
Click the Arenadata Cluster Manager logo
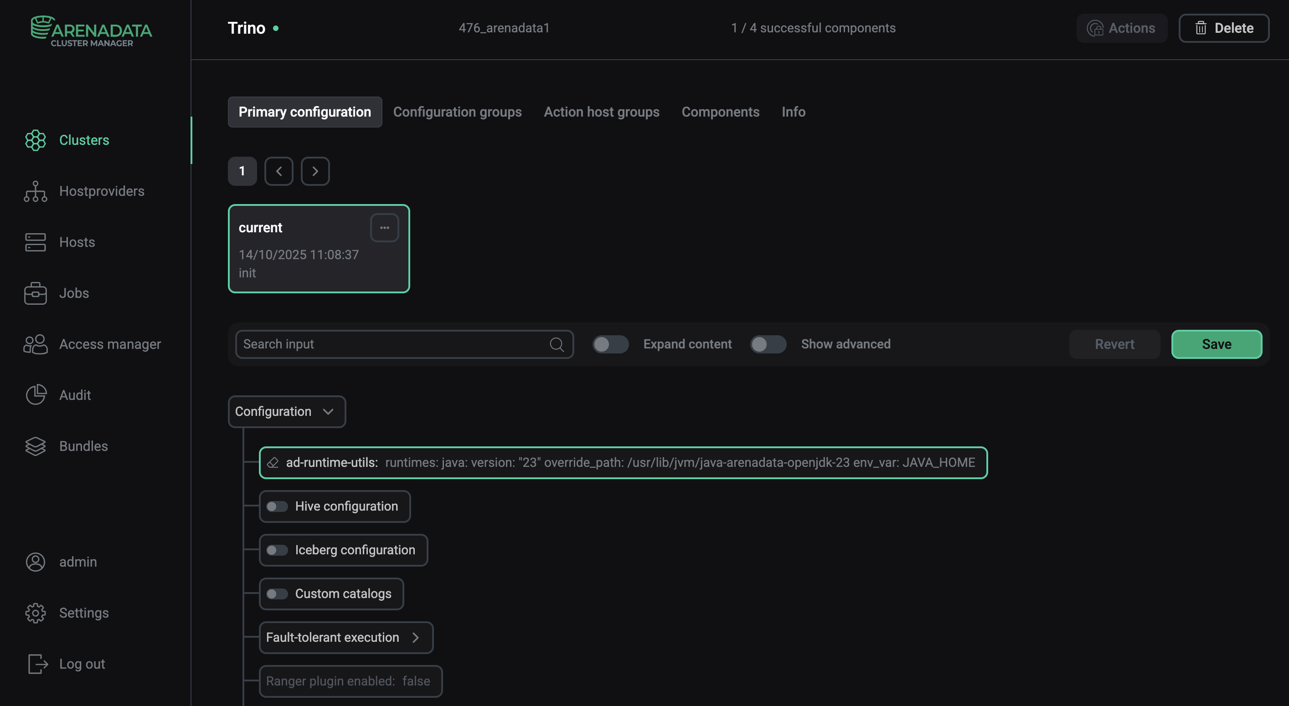point(91,30)
